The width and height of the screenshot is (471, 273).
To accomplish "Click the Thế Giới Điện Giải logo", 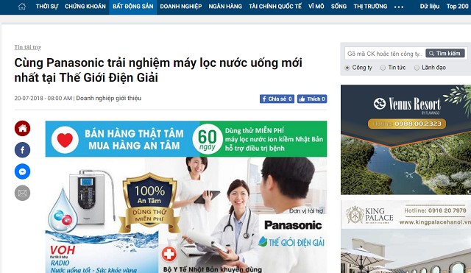I will pos(291,242).
